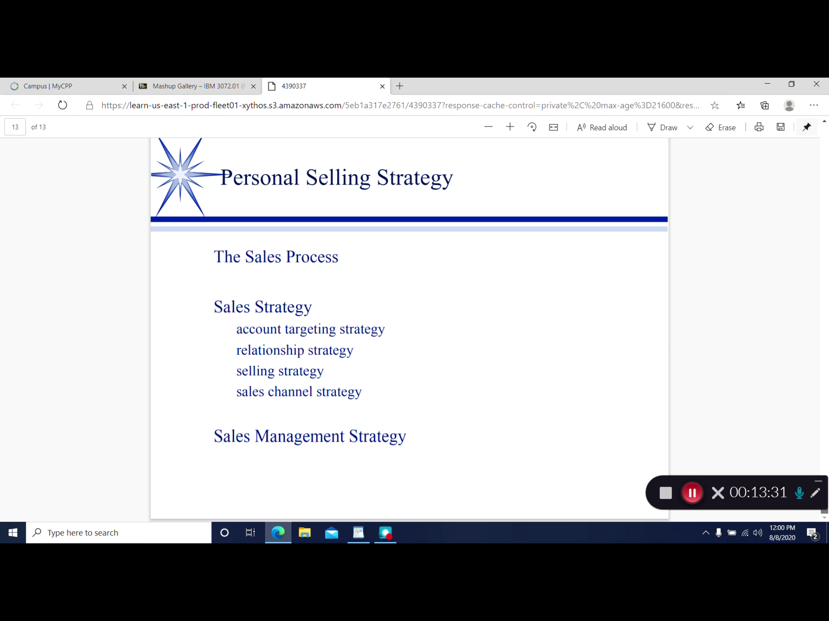Click the back navigation arrow
The image size is (829, 621).
15,106
